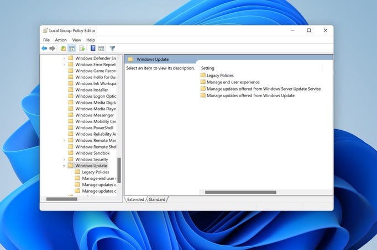Open the File menu
The height and width of the screenshot is (250, 377).
[46, 40]
